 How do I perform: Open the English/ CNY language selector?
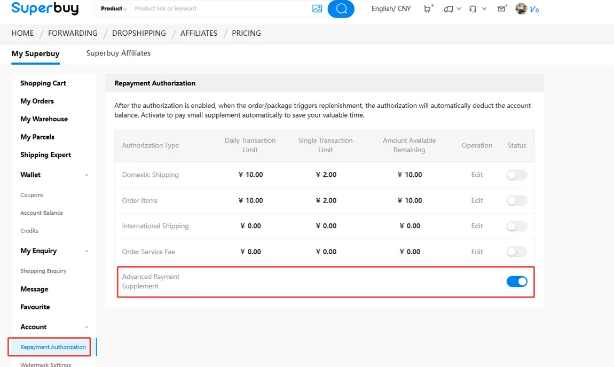391,9
